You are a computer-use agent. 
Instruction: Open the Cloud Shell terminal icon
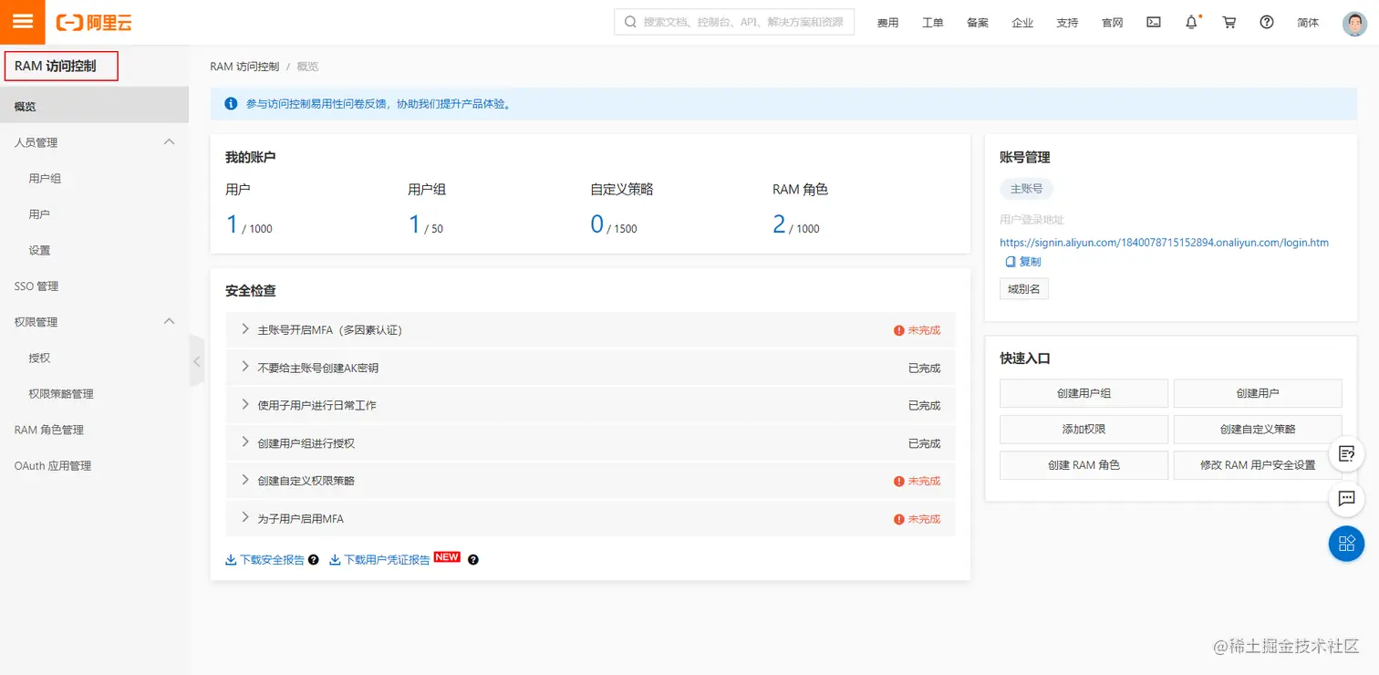[1154, 23]
